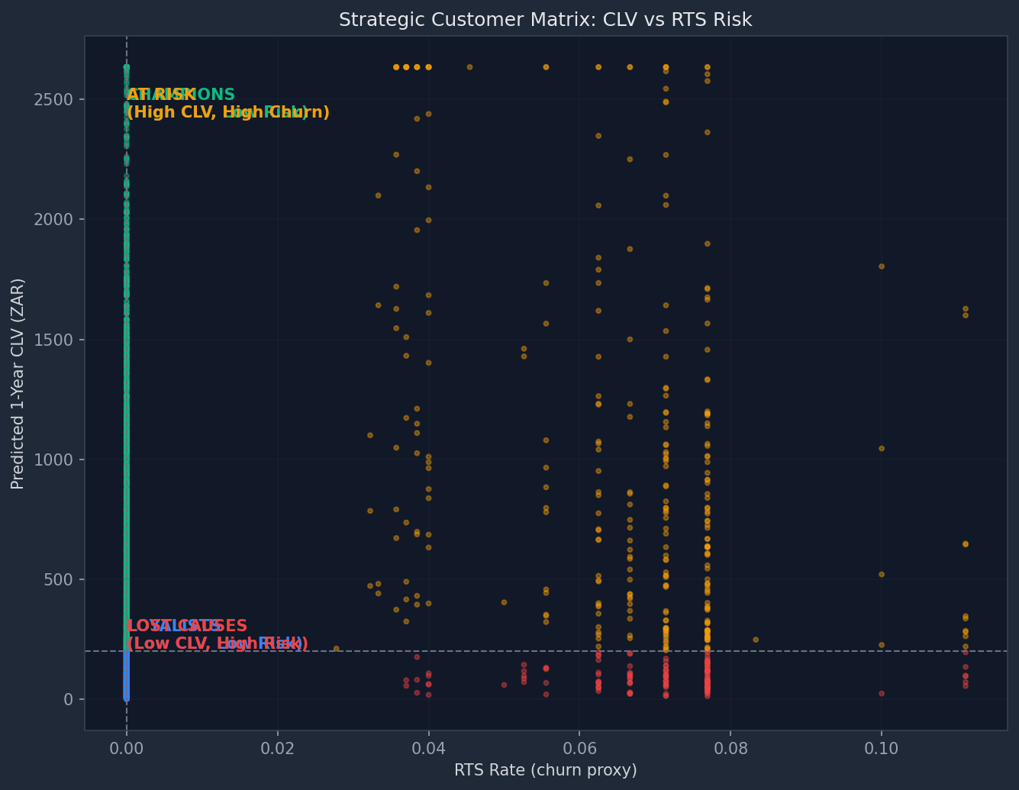Click the x-axis label "RTS Rate (churn proxy)"
The image size is (1019, 790).
click(x=546, y=770)
